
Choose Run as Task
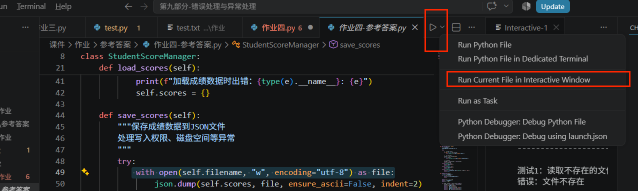coord(477,100)
